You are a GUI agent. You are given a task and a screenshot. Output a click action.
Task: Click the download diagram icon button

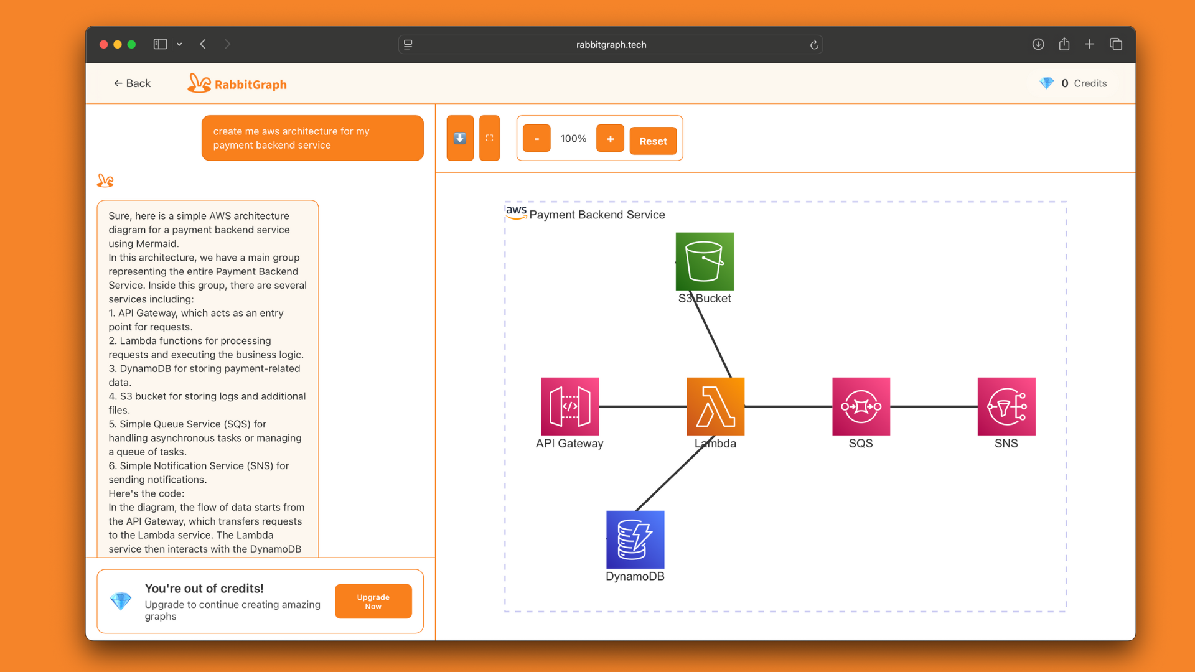tap(460, 138)
